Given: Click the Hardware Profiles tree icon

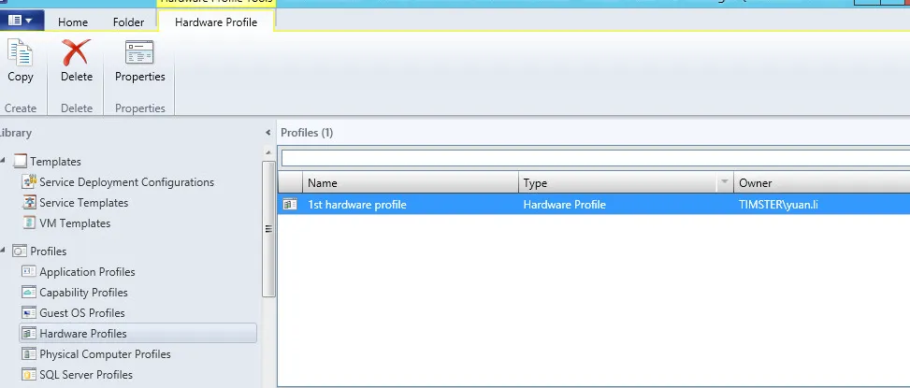Looking at the screenshot, I should 29,334.
